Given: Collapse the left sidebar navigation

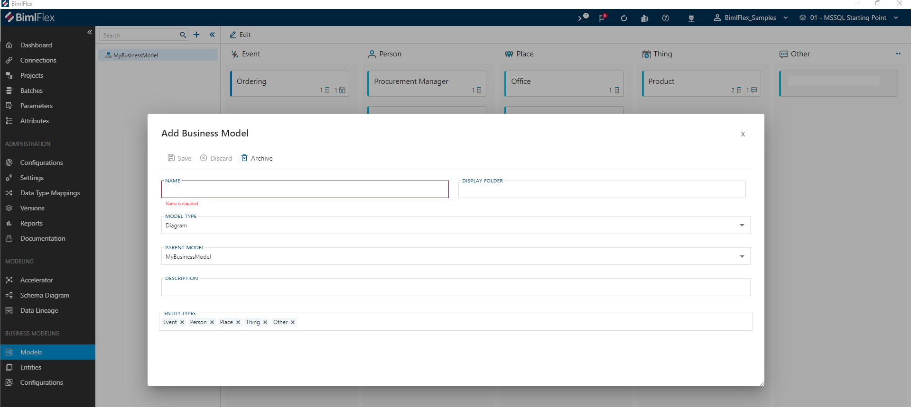Looking at the screenshot, I should (90, 32).
